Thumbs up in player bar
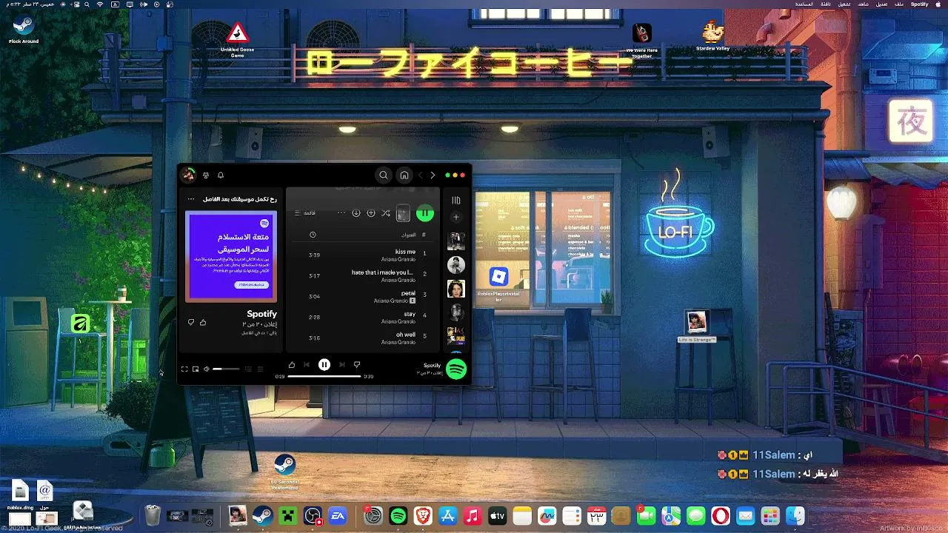This screenshot has width=948, height=533. pyautogui.click(x=292, y=364)
